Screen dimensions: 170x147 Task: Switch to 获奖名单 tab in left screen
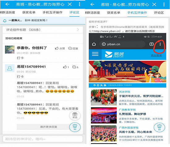29,13
